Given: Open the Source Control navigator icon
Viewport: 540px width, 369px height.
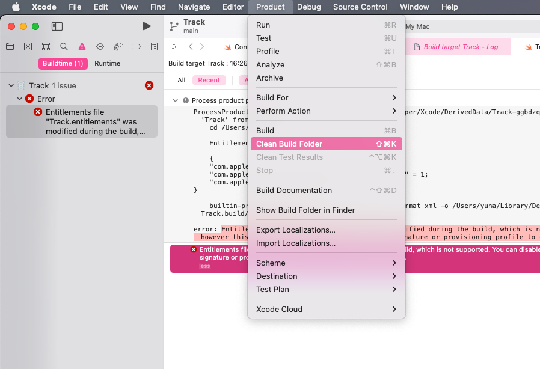Looking at the screenshot, I should pyautogui.click(x=28, y=47).
